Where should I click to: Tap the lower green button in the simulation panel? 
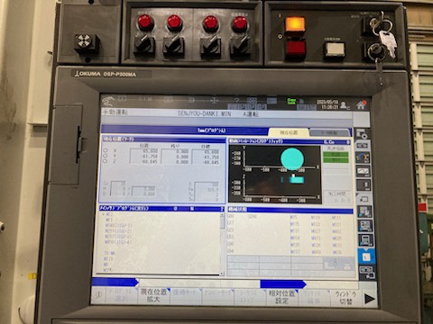(336, 160)
